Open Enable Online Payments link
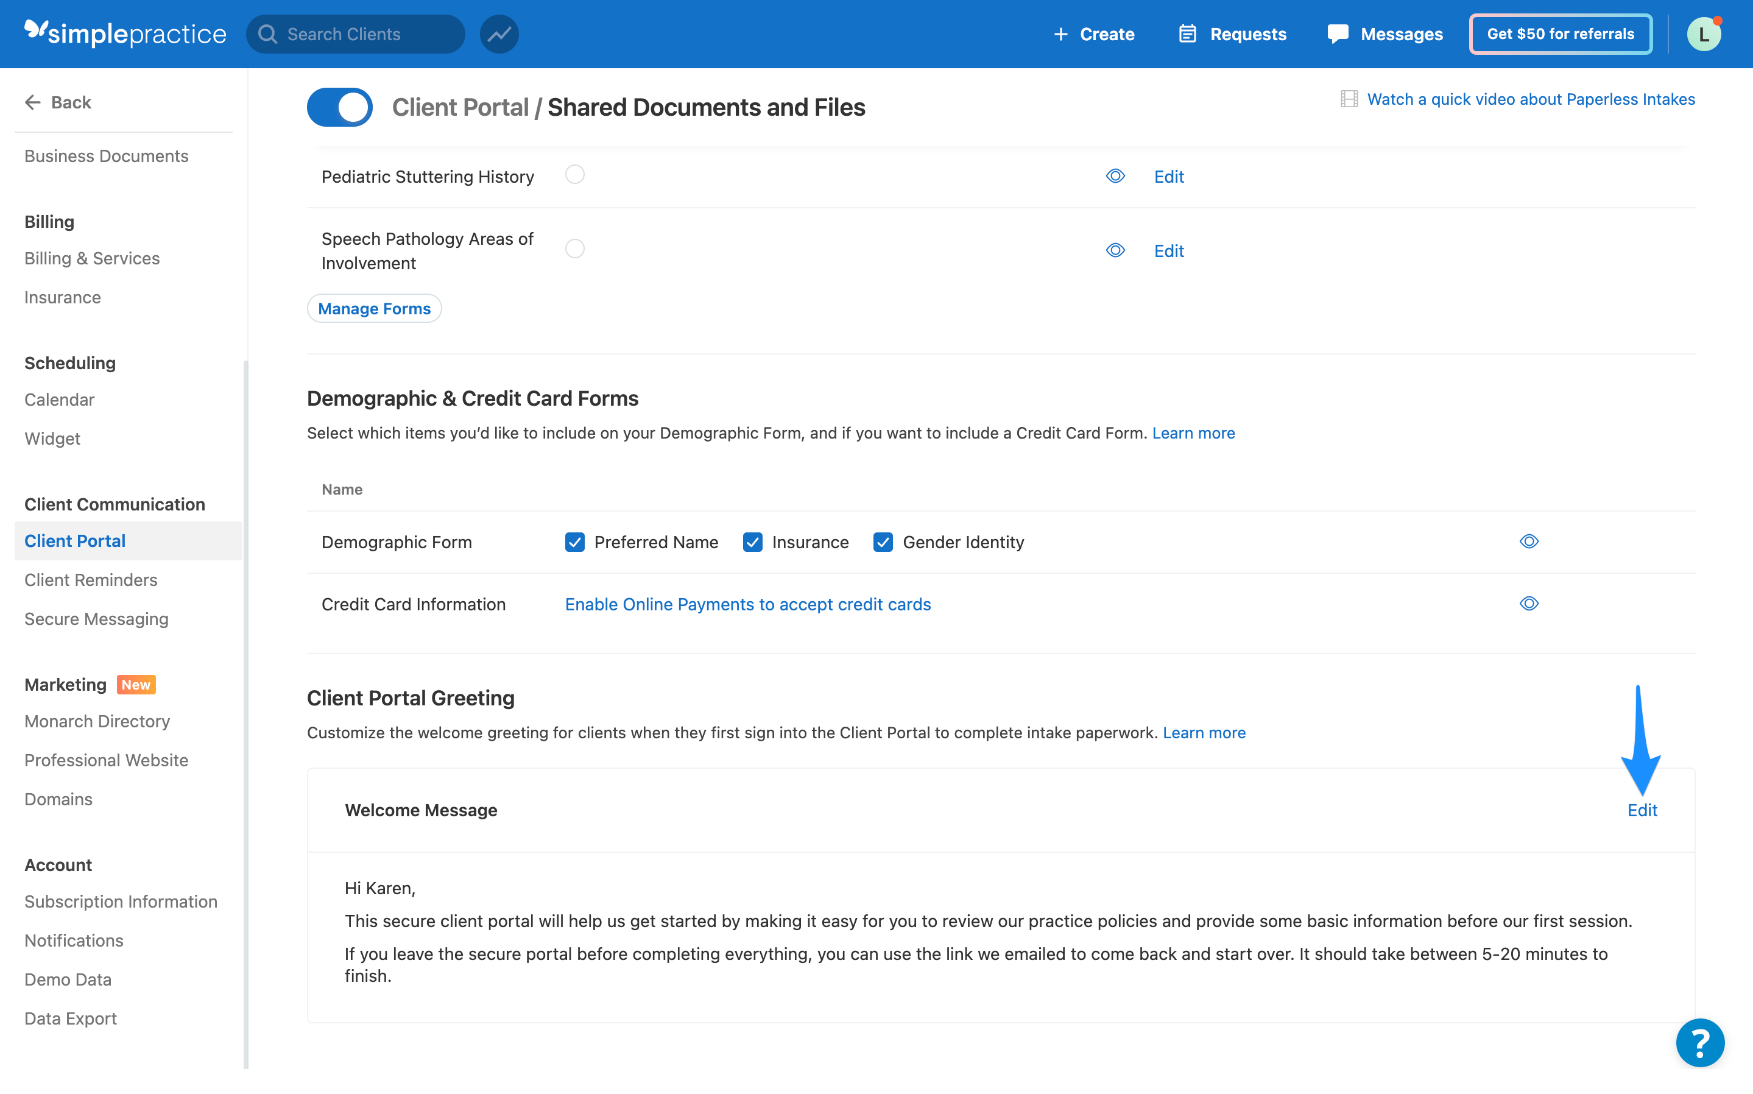The height and width of the screenshot is (1094, 1753). click(x=747, y=604)
